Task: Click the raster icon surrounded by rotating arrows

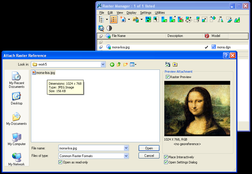Action: (188, 19)
